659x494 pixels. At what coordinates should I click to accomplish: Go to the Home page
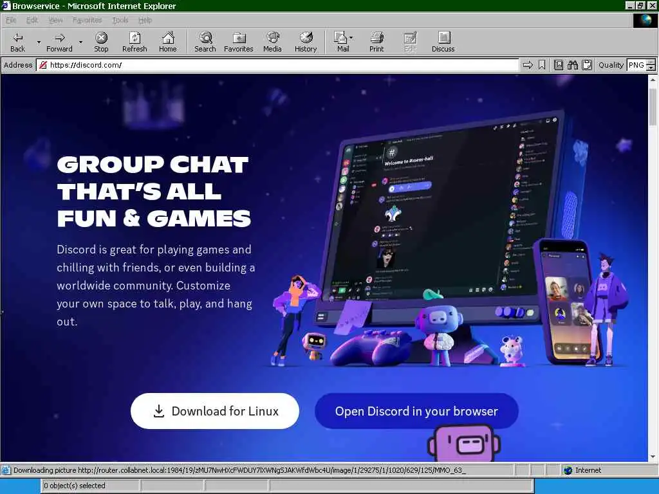tap(168, 42)
